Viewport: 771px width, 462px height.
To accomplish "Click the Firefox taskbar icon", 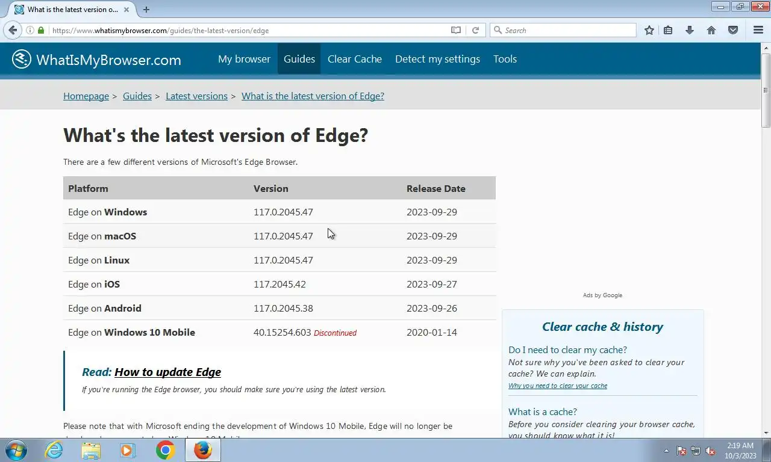I will click(203, 450).
